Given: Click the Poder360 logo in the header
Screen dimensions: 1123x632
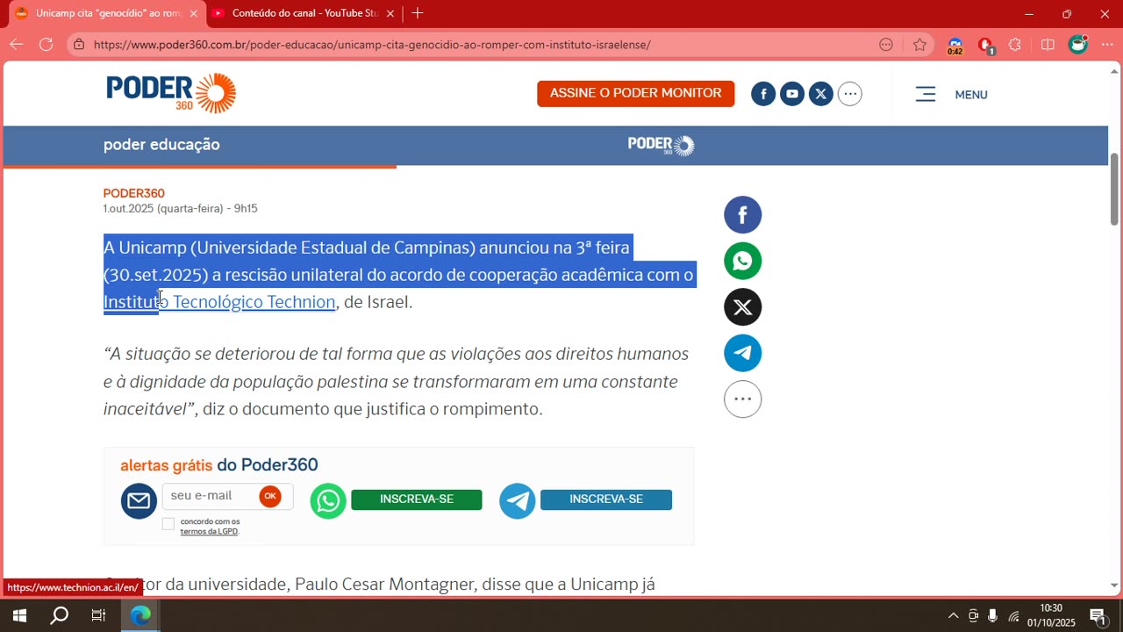Looking at the screenshot, I should (x=171, y=93).
